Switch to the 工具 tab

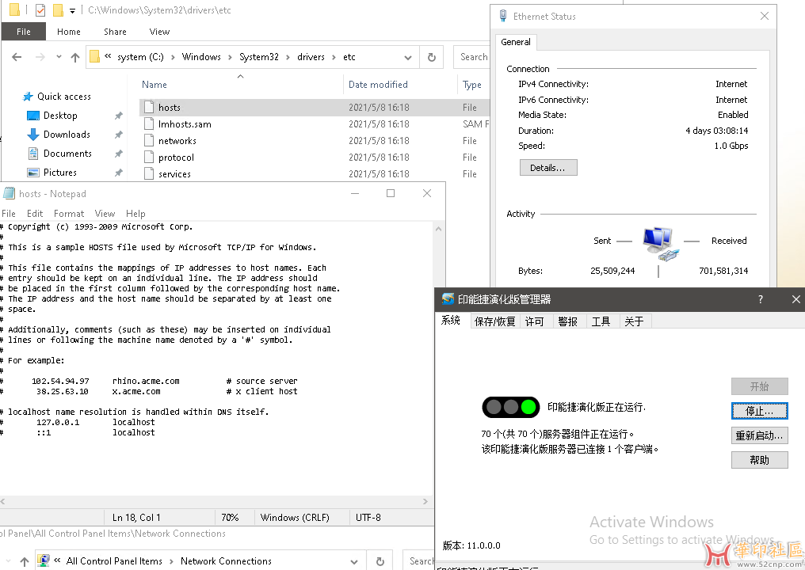click(601, 321)
